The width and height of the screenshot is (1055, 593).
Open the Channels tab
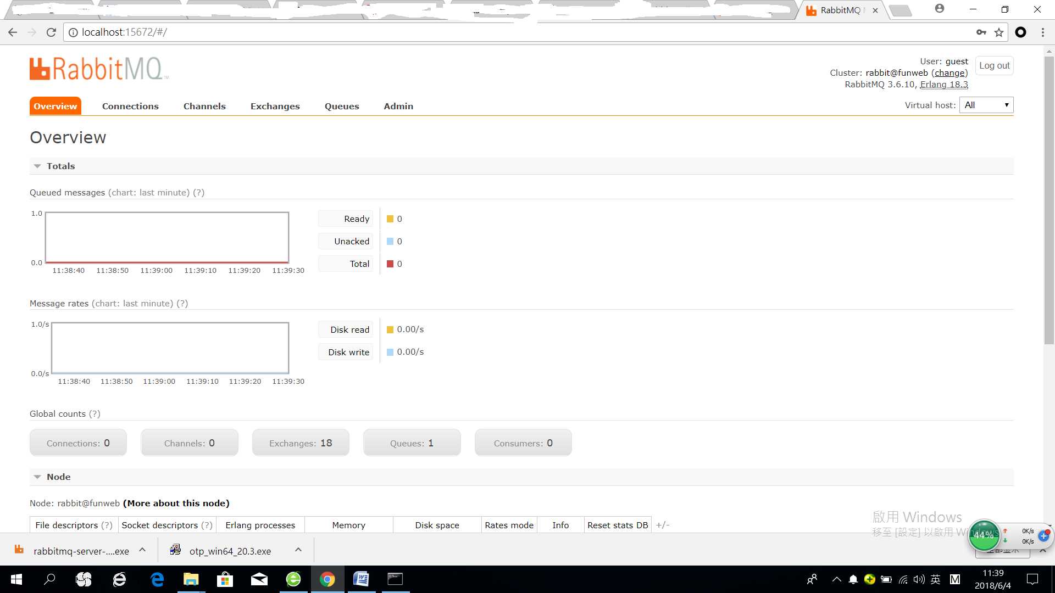pyautogui.click(x=204, y=106)
